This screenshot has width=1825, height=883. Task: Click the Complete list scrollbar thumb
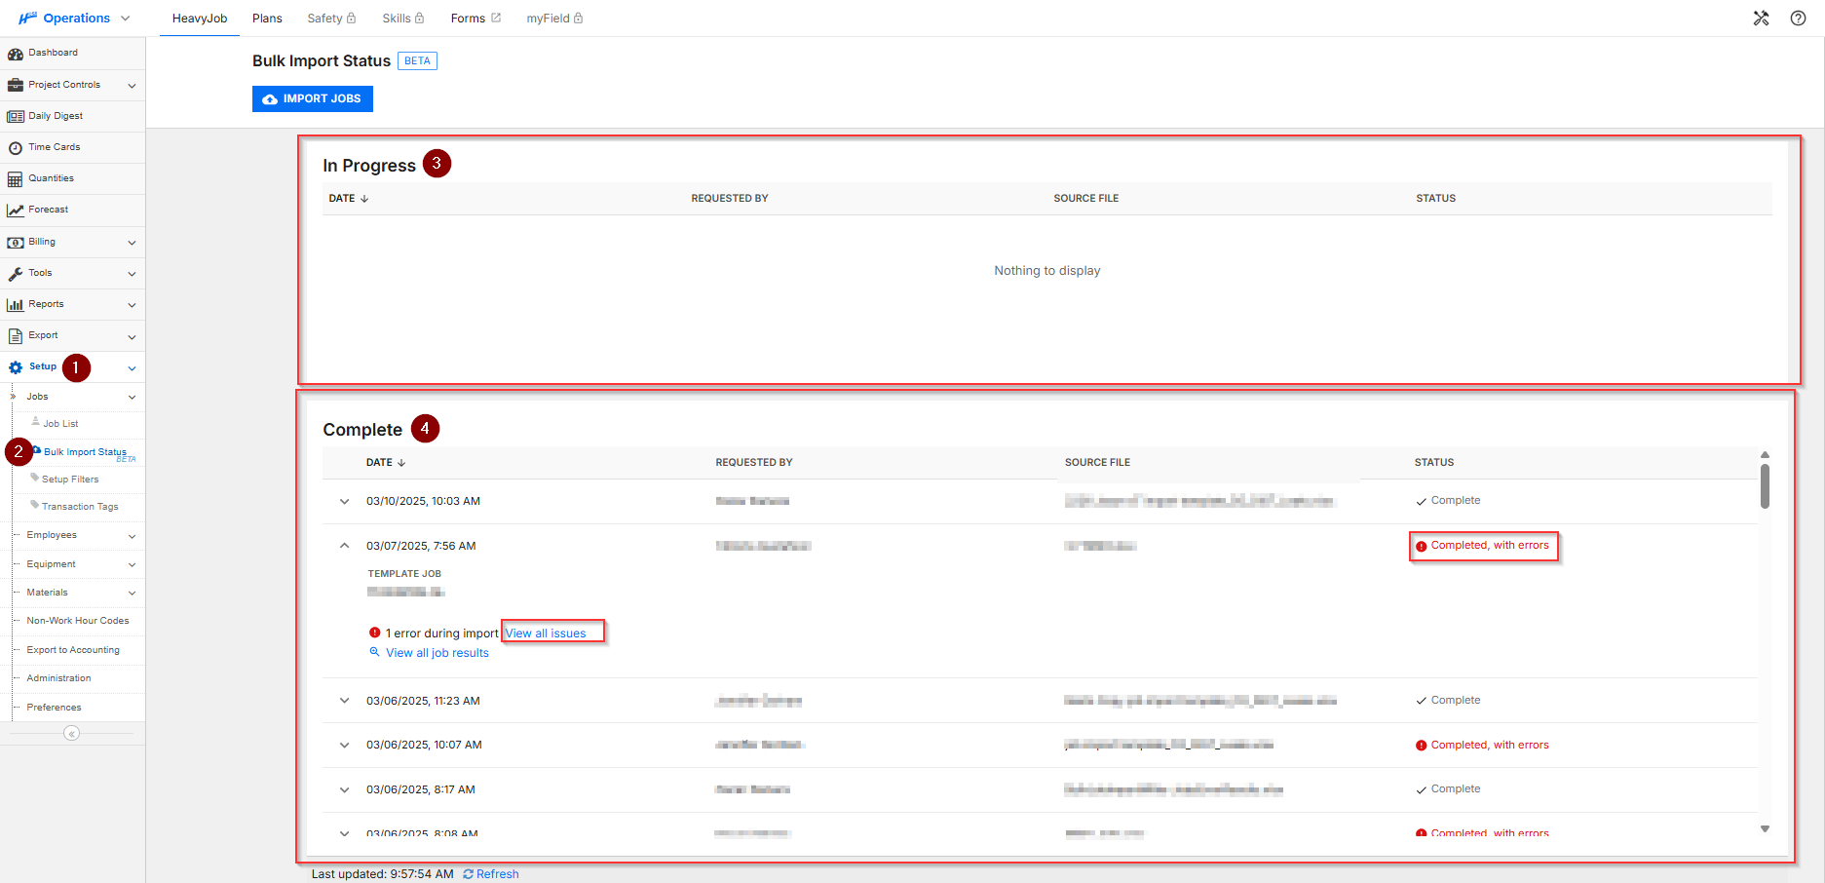1765,485
